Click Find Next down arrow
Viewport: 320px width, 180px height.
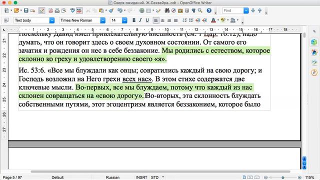tap(253, 10)
